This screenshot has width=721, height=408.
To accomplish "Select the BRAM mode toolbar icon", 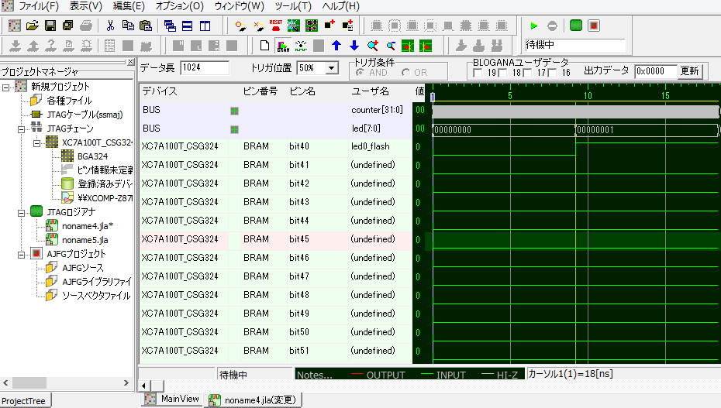I will [283, 46].
